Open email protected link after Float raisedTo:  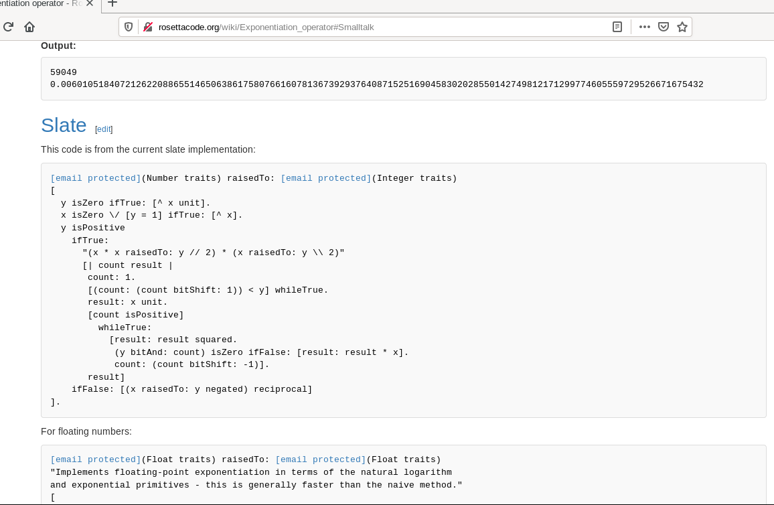320,459
